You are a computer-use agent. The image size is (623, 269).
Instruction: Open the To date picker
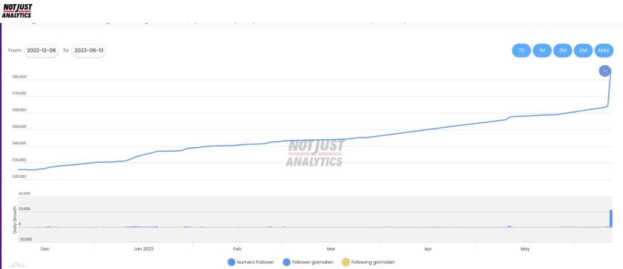pos(89,51)
